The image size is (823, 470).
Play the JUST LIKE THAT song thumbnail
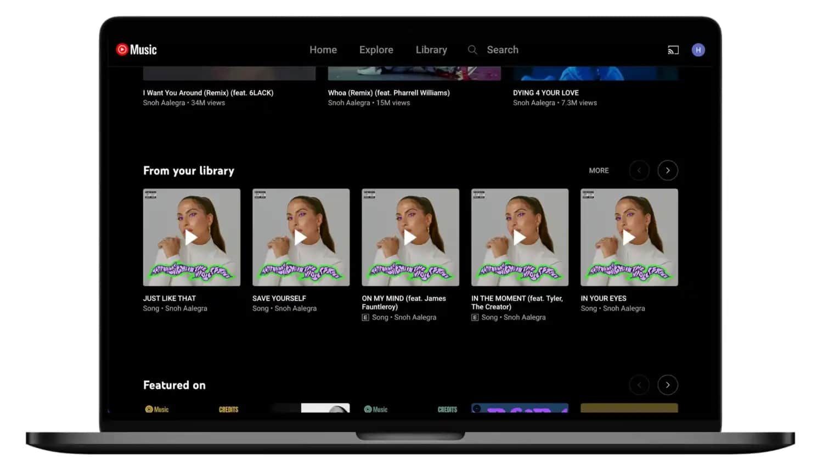coord(191,237)
